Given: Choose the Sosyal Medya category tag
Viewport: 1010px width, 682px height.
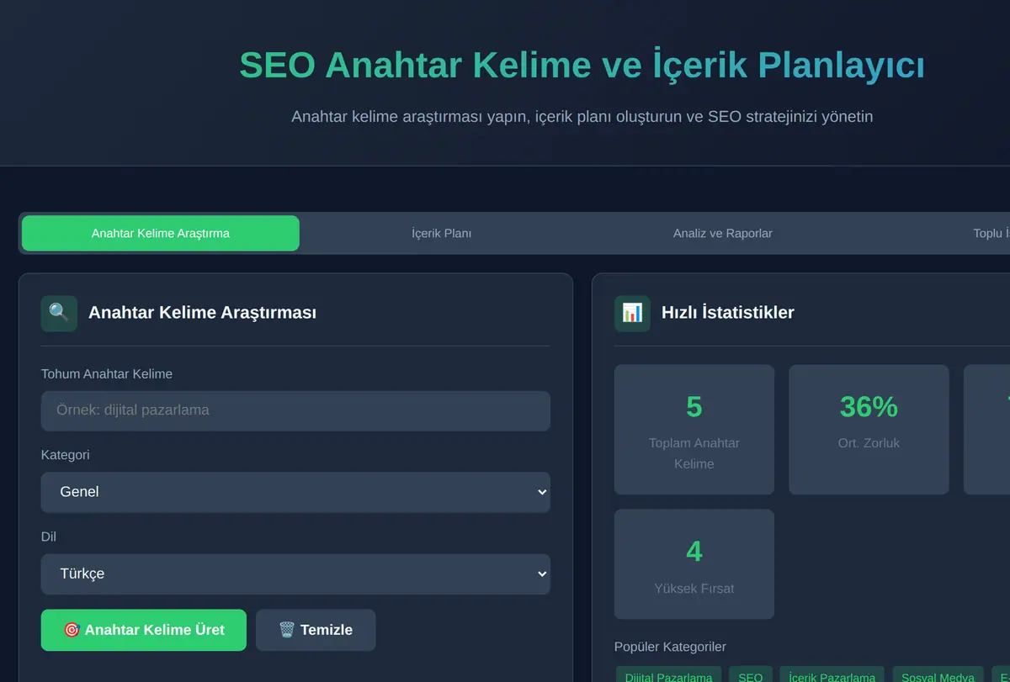Looking at the screenshot, I should pos(938,675).
